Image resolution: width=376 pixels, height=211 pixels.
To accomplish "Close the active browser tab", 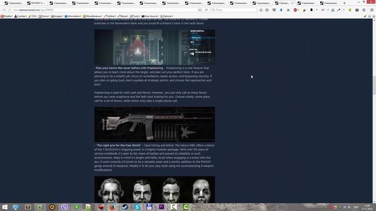I will [x=293, y=3].
